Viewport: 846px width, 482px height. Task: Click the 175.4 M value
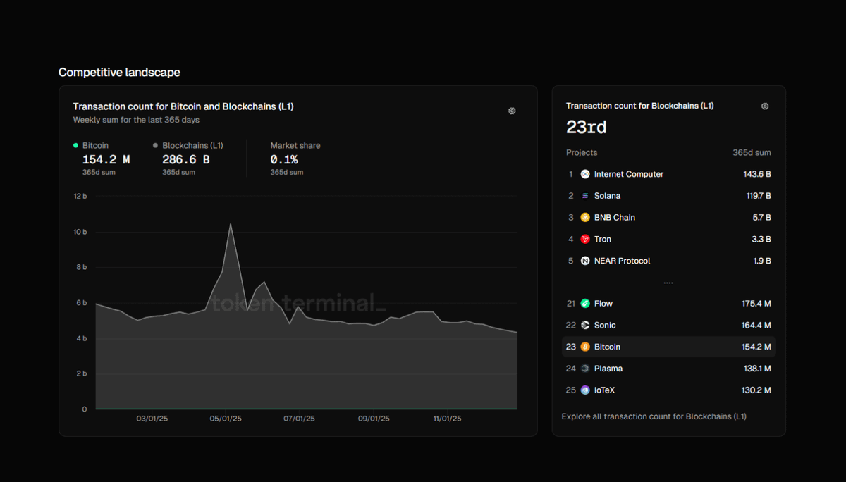pyautogui.click(x=756, y=304)
